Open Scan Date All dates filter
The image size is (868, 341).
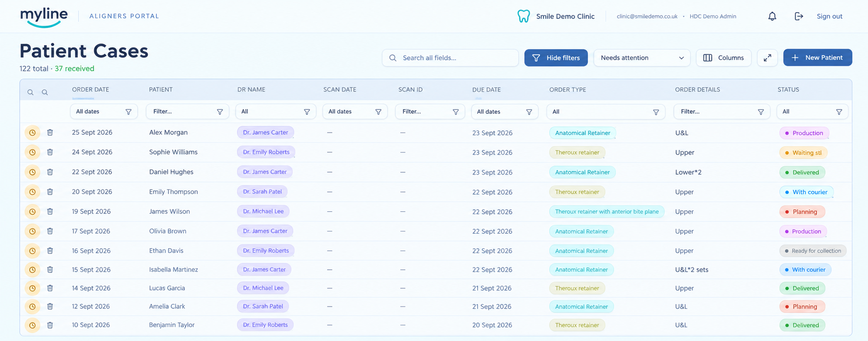(x=355, y=111)
